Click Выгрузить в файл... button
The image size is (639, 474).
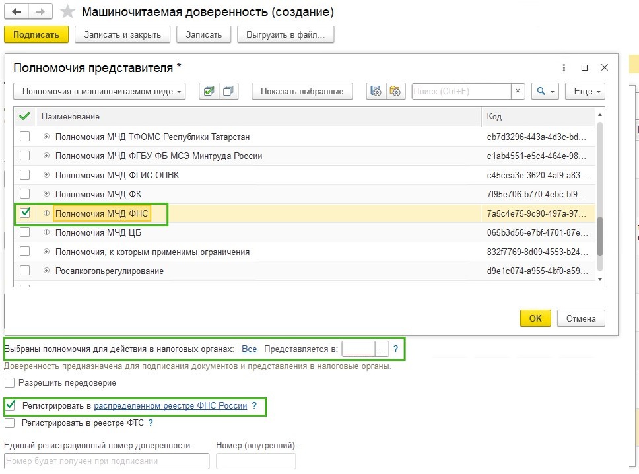(286, 34)
